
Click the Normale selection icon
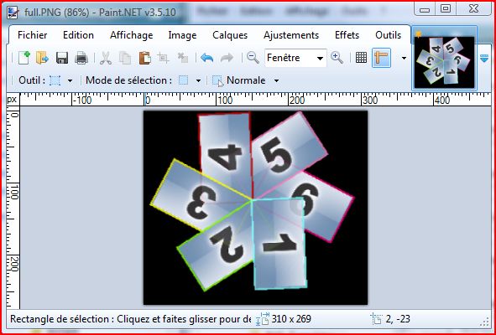tap(217, 81)
